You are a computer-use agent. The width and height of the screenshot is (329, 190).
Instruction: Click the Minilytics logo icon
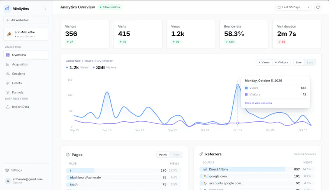7,9
